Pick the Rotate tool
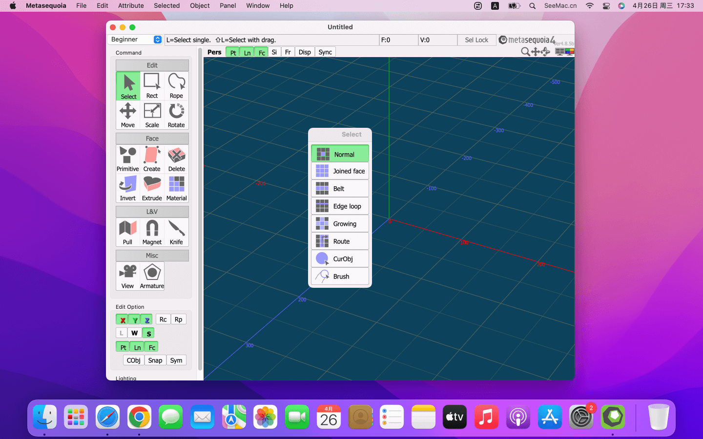The height and width of the screenshot is (439, 703). 176,115
